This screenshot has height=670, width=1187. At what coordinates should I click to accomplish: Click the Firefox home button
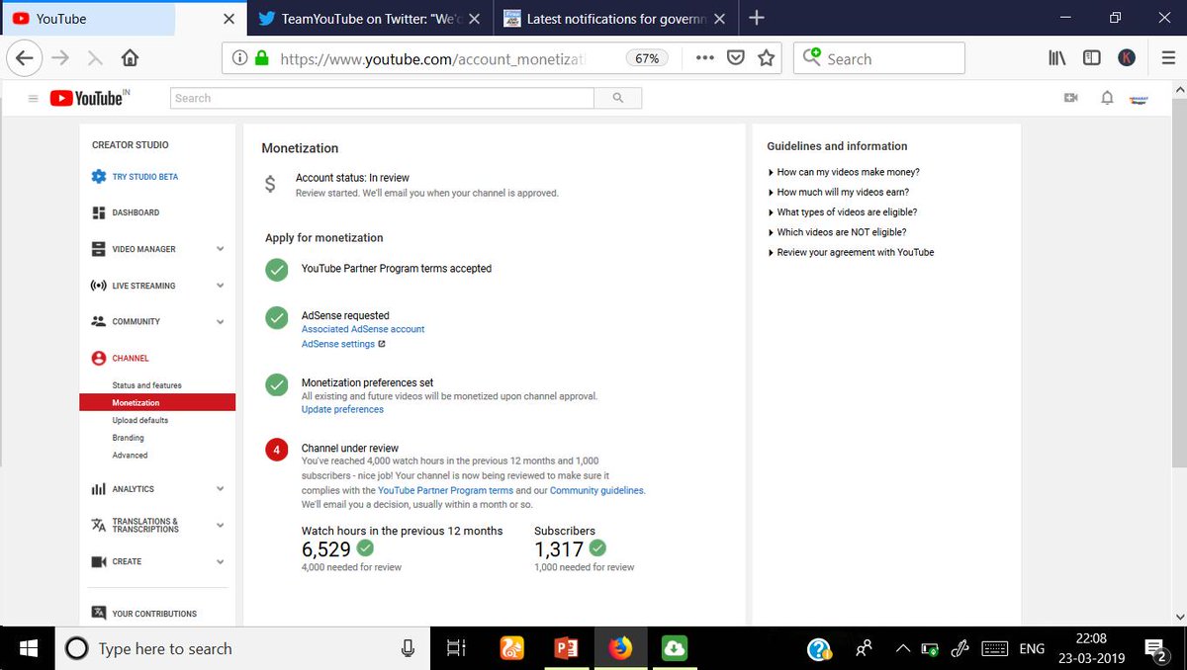coord(130,58)
